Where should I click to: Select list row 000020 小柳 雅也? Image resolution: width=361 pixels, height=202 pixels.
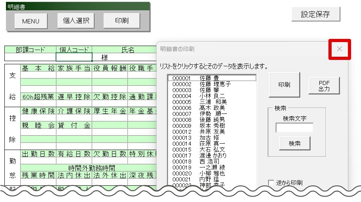click(212, 174)
